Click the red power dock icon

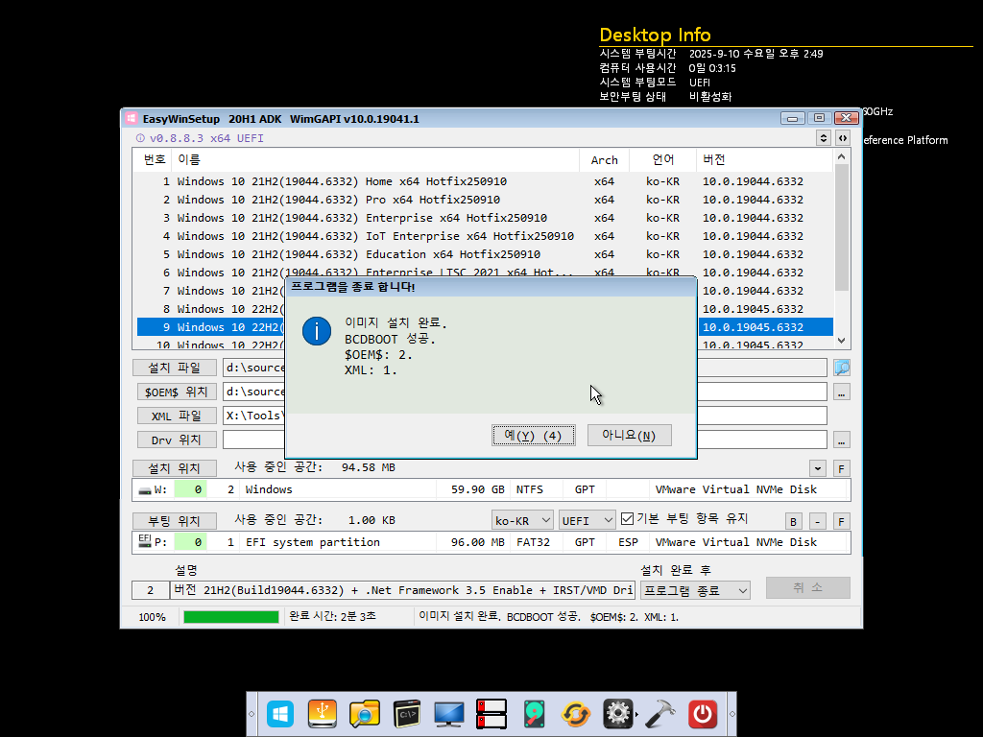(702, 714)
